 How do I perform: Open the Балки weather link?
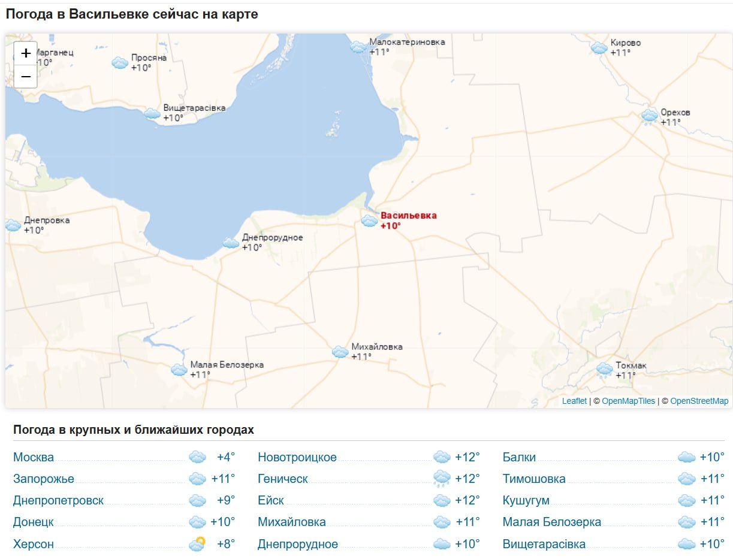[x=519, y=457]
